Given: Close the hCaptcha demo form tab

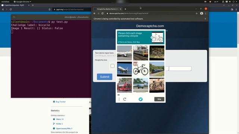Looking at the screenshot, I should coord(121,9).
